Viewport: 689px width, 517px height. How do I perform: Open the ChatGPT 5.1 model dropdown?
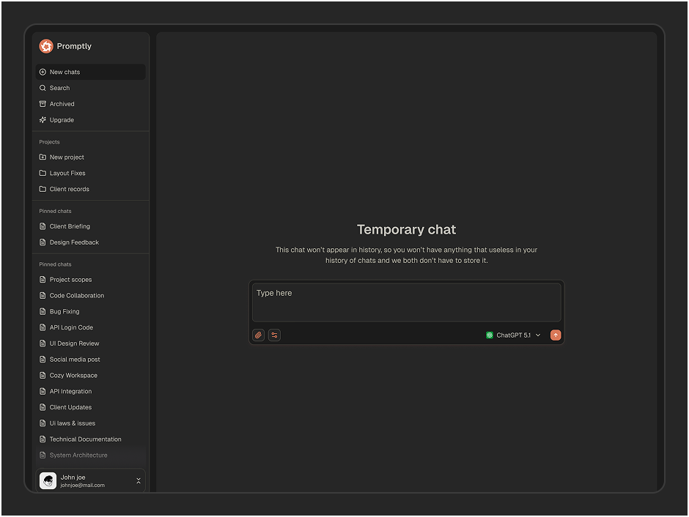click(513, 335)
